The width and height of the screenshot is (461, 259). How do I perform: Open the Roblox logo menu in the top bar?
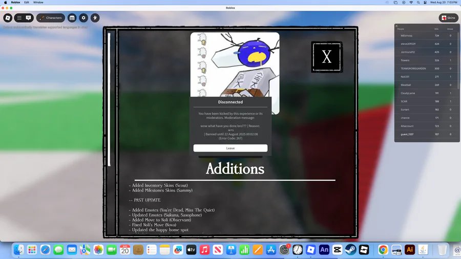click(8, 18)
